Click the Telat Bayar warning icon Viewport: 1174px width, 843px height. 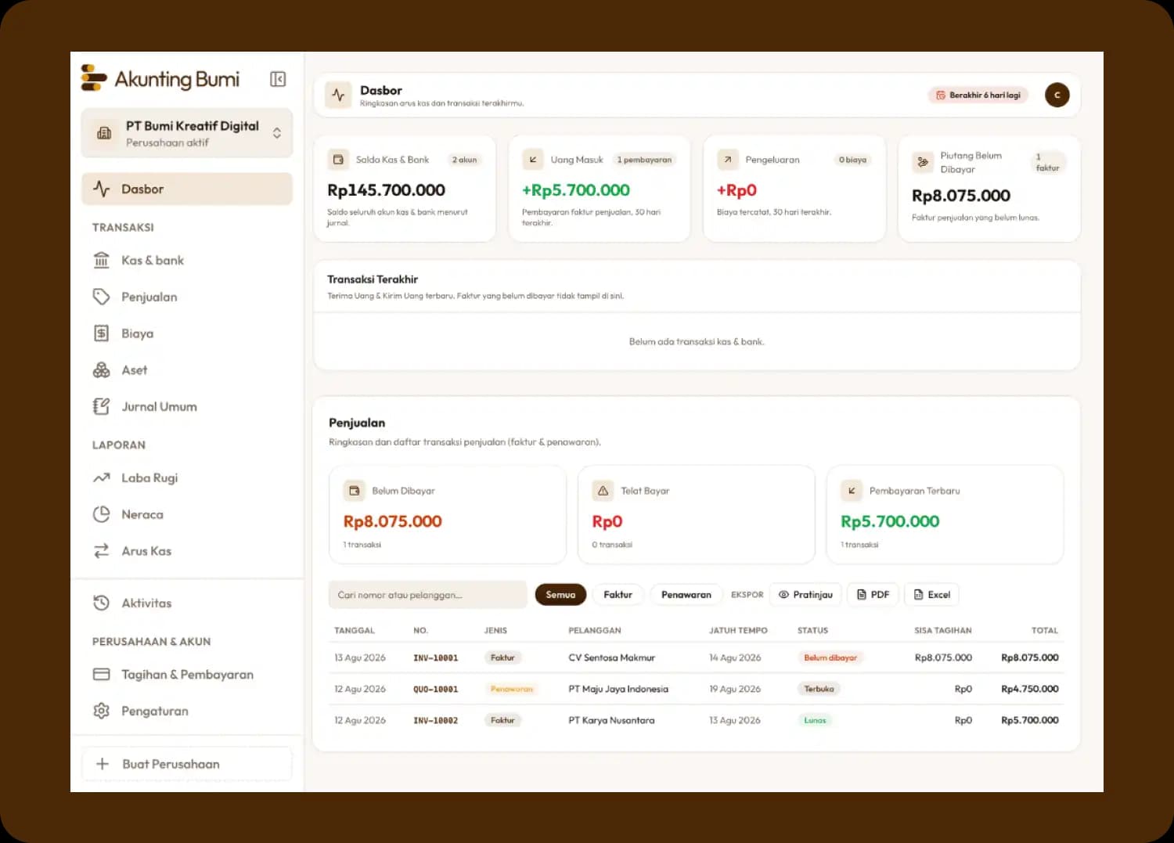pos(603,491)
